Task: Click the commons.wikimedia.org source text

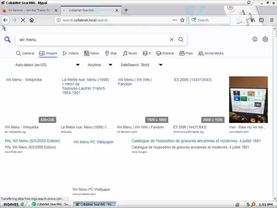Action: pyautogui.click(x=188, y=132)
